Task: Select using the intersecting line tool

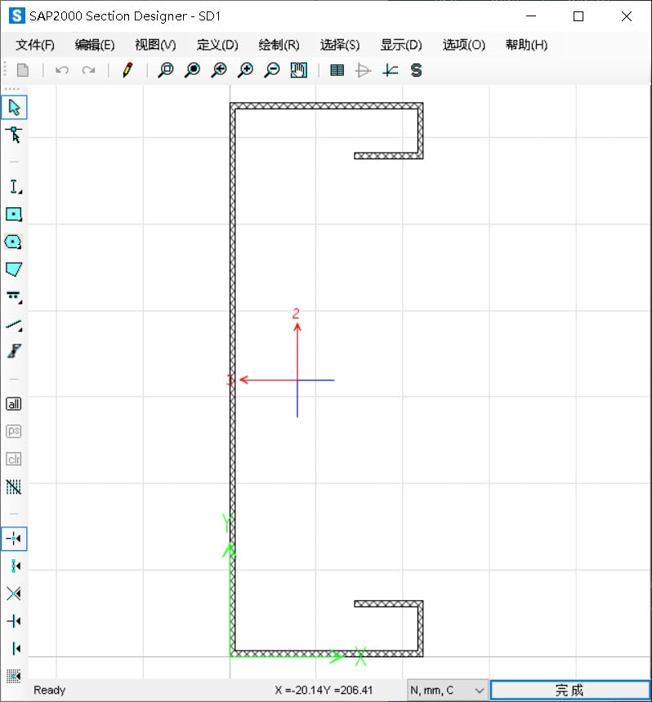Action: [x=14, y=487]
